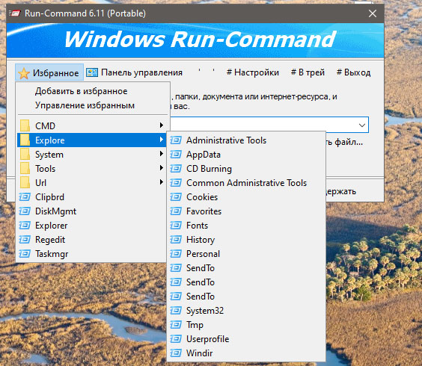The image size is (422, 366).
Task: Open the Tmp folder entry
Action: point(246,325)
